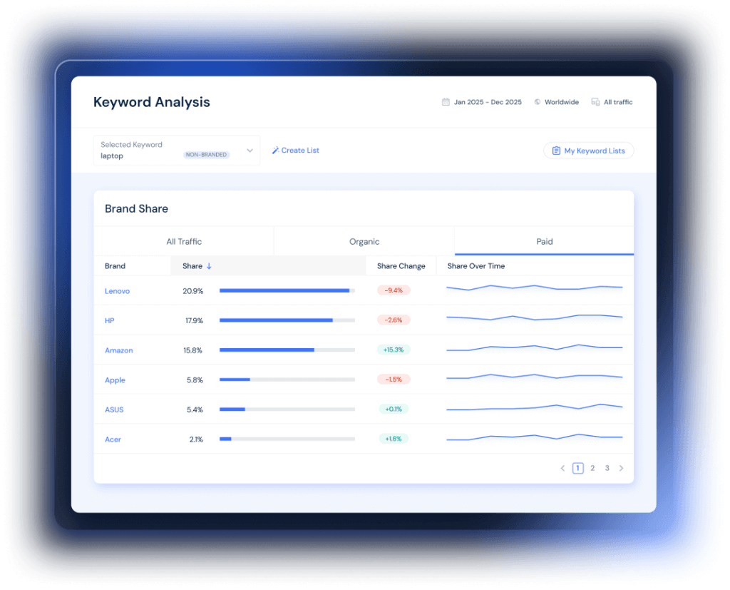The height and width of the screenshot is (590, 730).
Task: Click the right pagination chevron
Action: [x=621, y=468]
